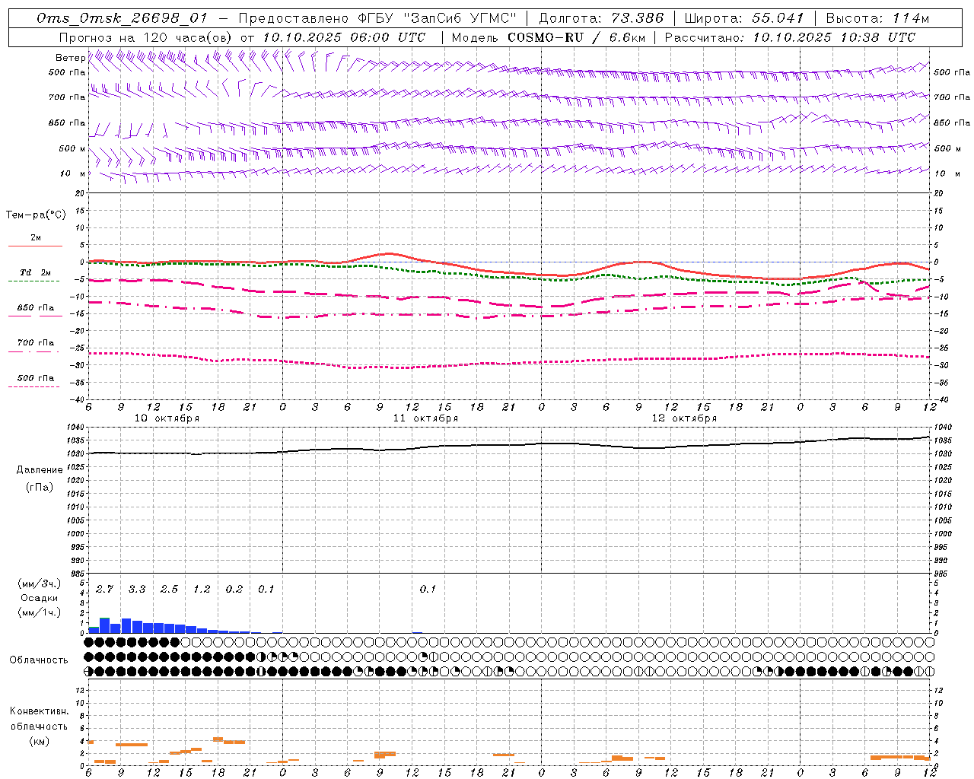Click the Высота: 114м header field
Viewport: 974px width, 779px height.
point(877,18)
